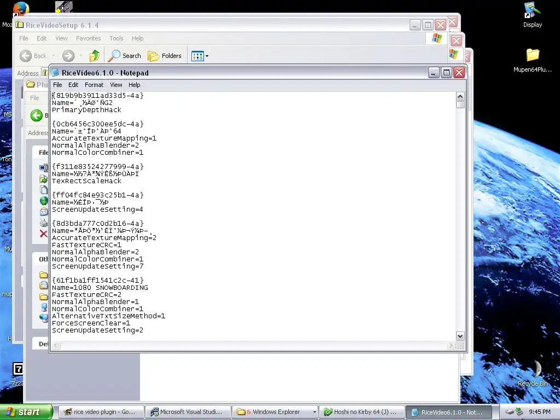Click the line TexRectScaleHack
Viewport: 560px width, 420px height.
tap(86, 180)
